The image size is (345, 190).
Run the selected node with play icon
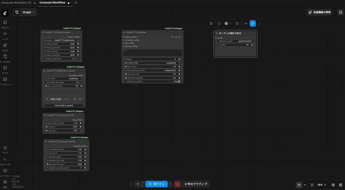pos(253,24)
